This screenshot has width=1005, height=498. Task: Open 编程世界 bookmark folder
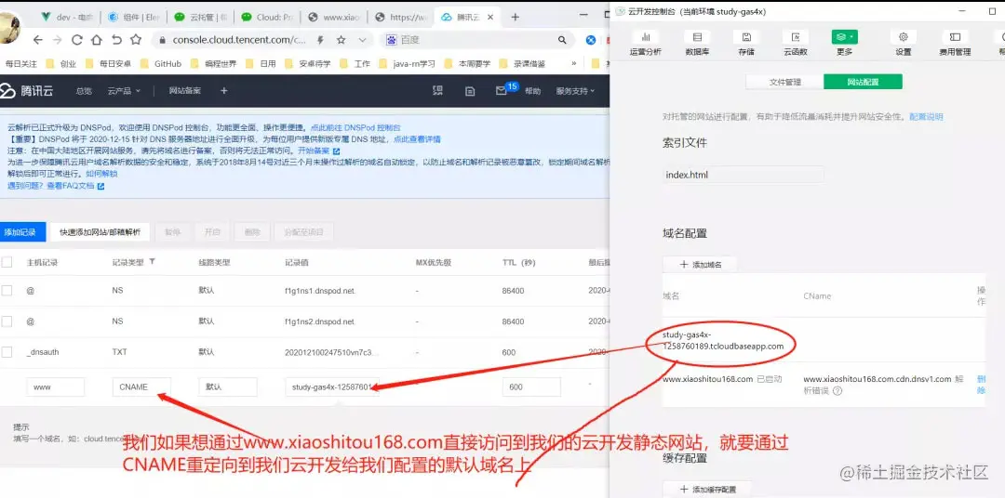pos(214,63)
